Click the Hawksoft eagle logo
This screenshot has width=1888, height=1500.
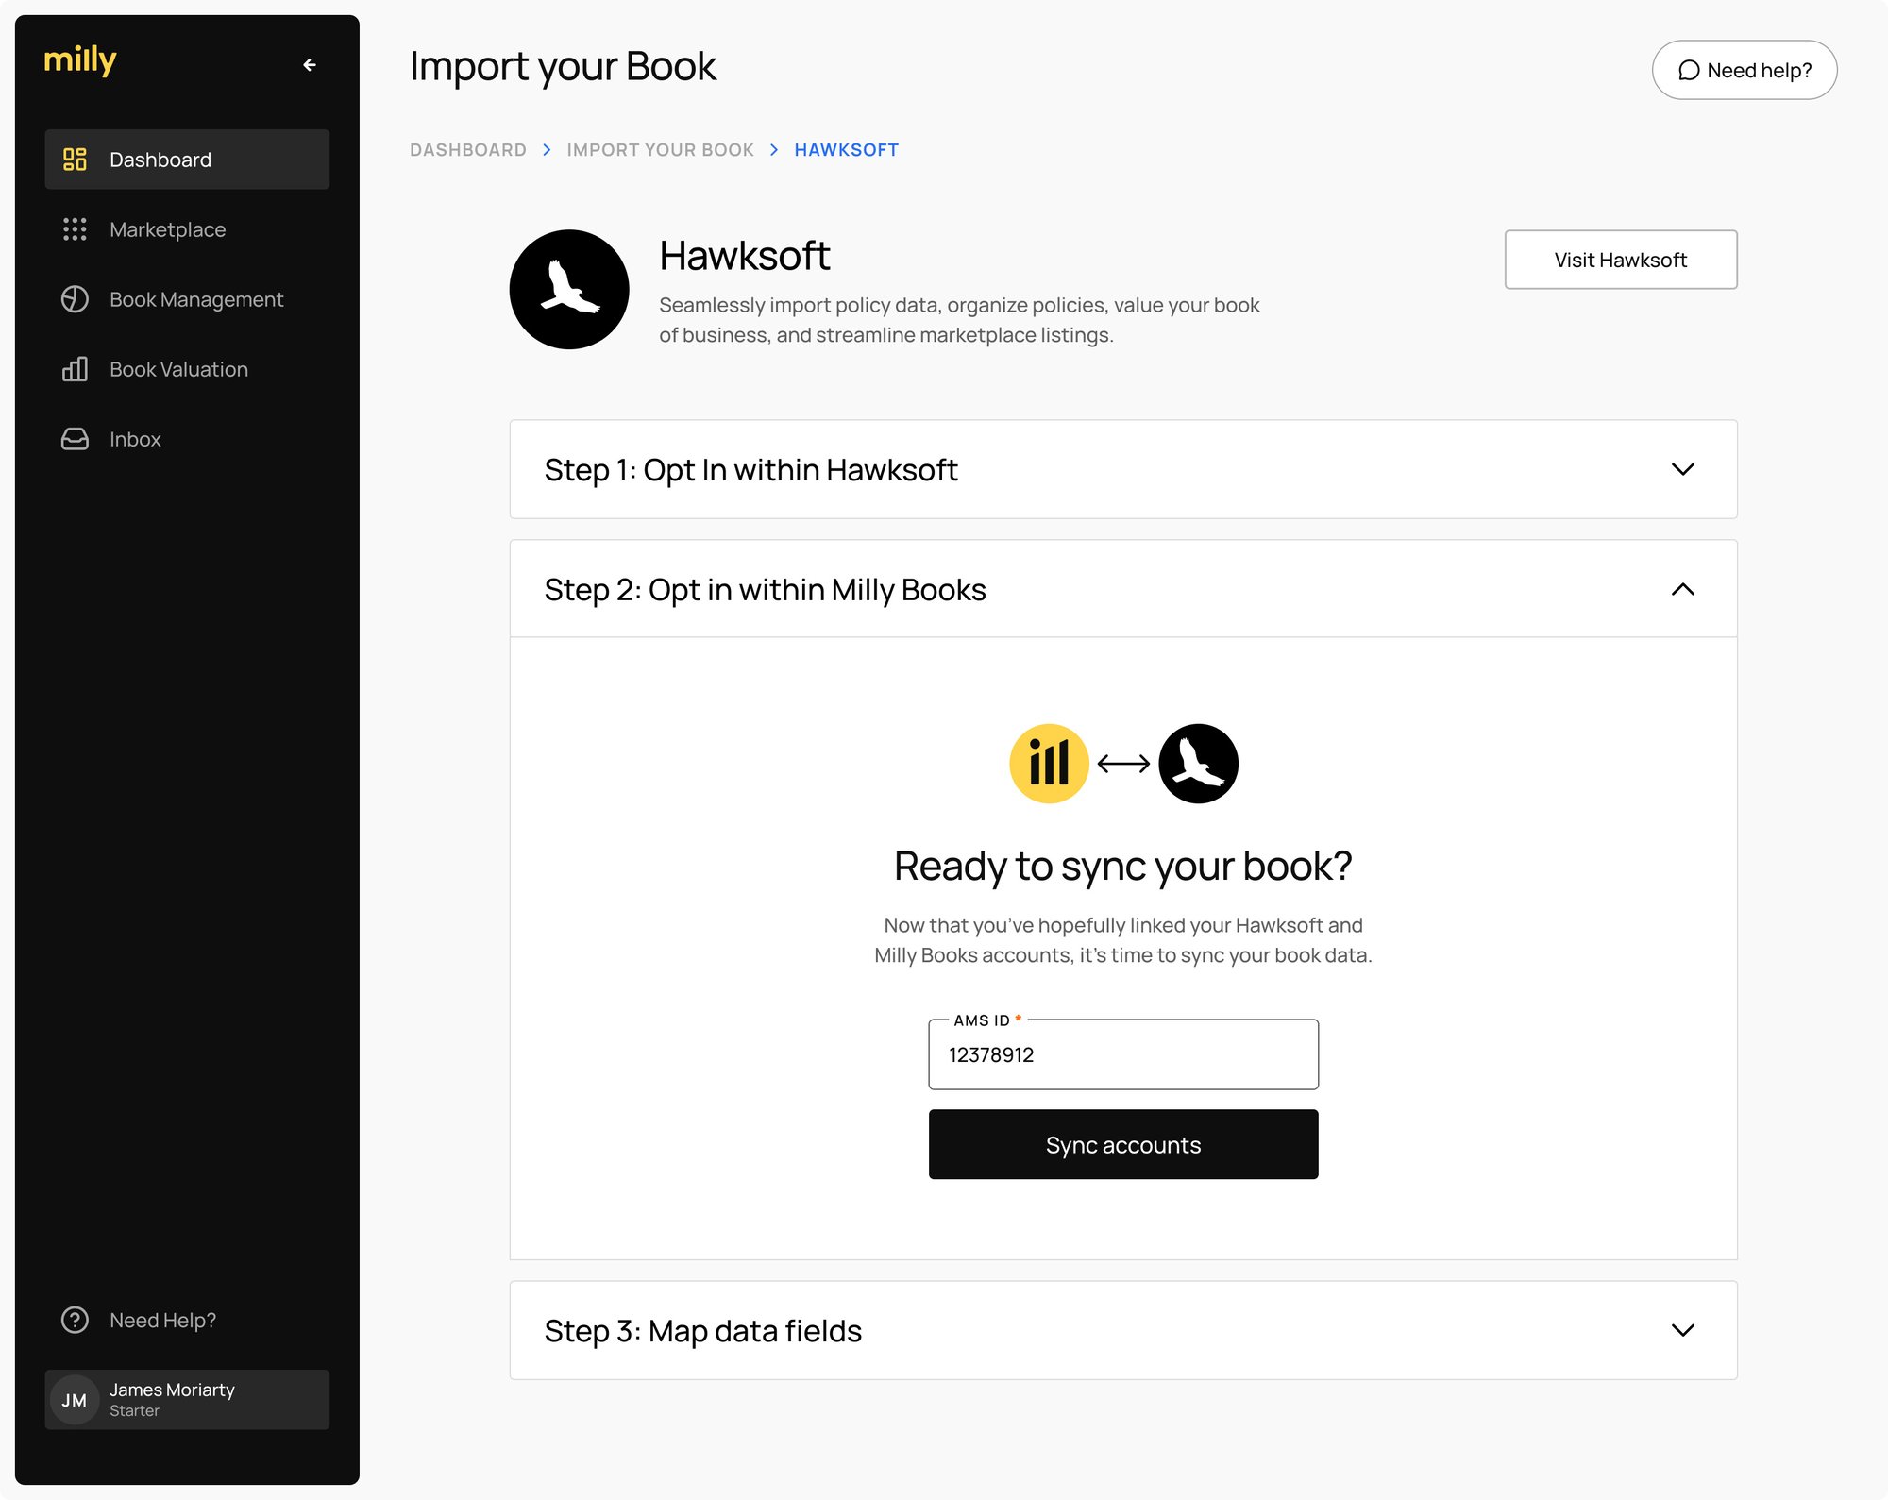point(568,289)
